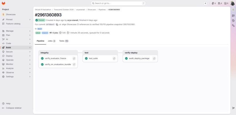Retry the test_suite job
The image size is (236, 115).
[x=114, y=58]
